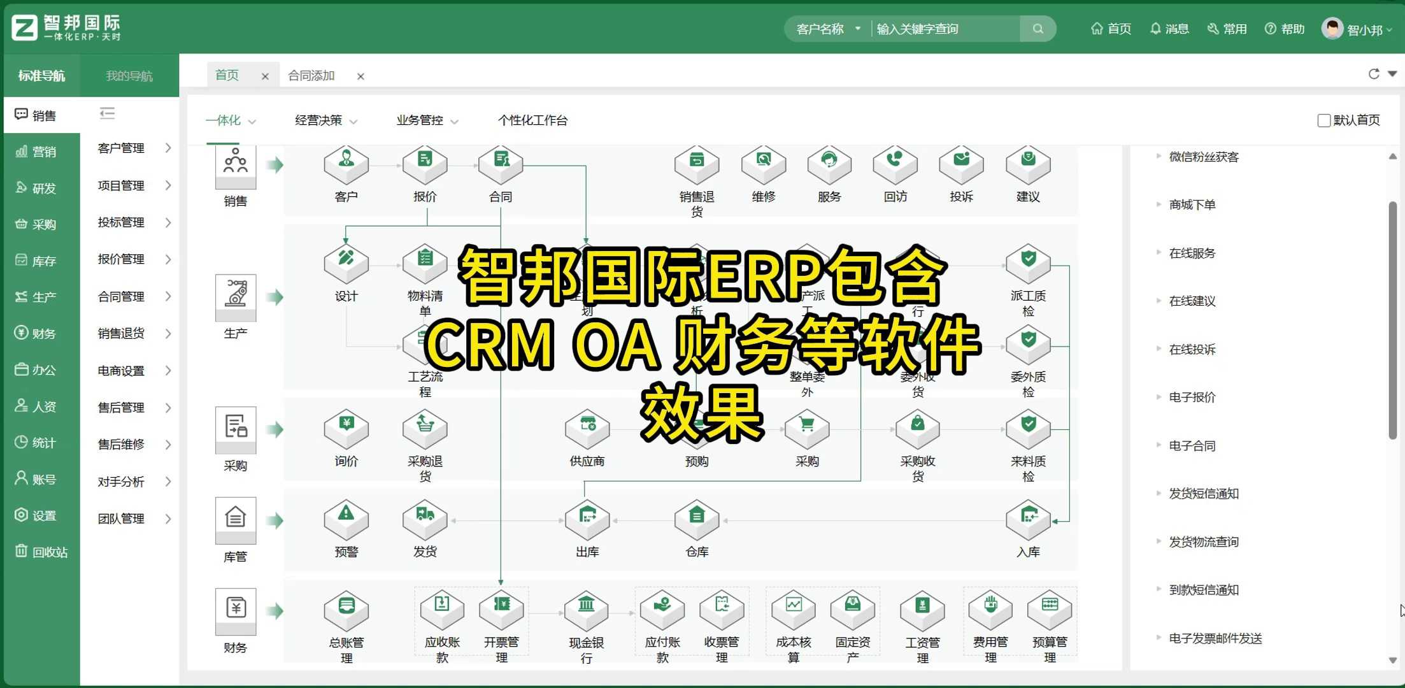The image size is (1405, 688).
Task: Select 回收站 in the left sidebar
Action: click(42, 552)
